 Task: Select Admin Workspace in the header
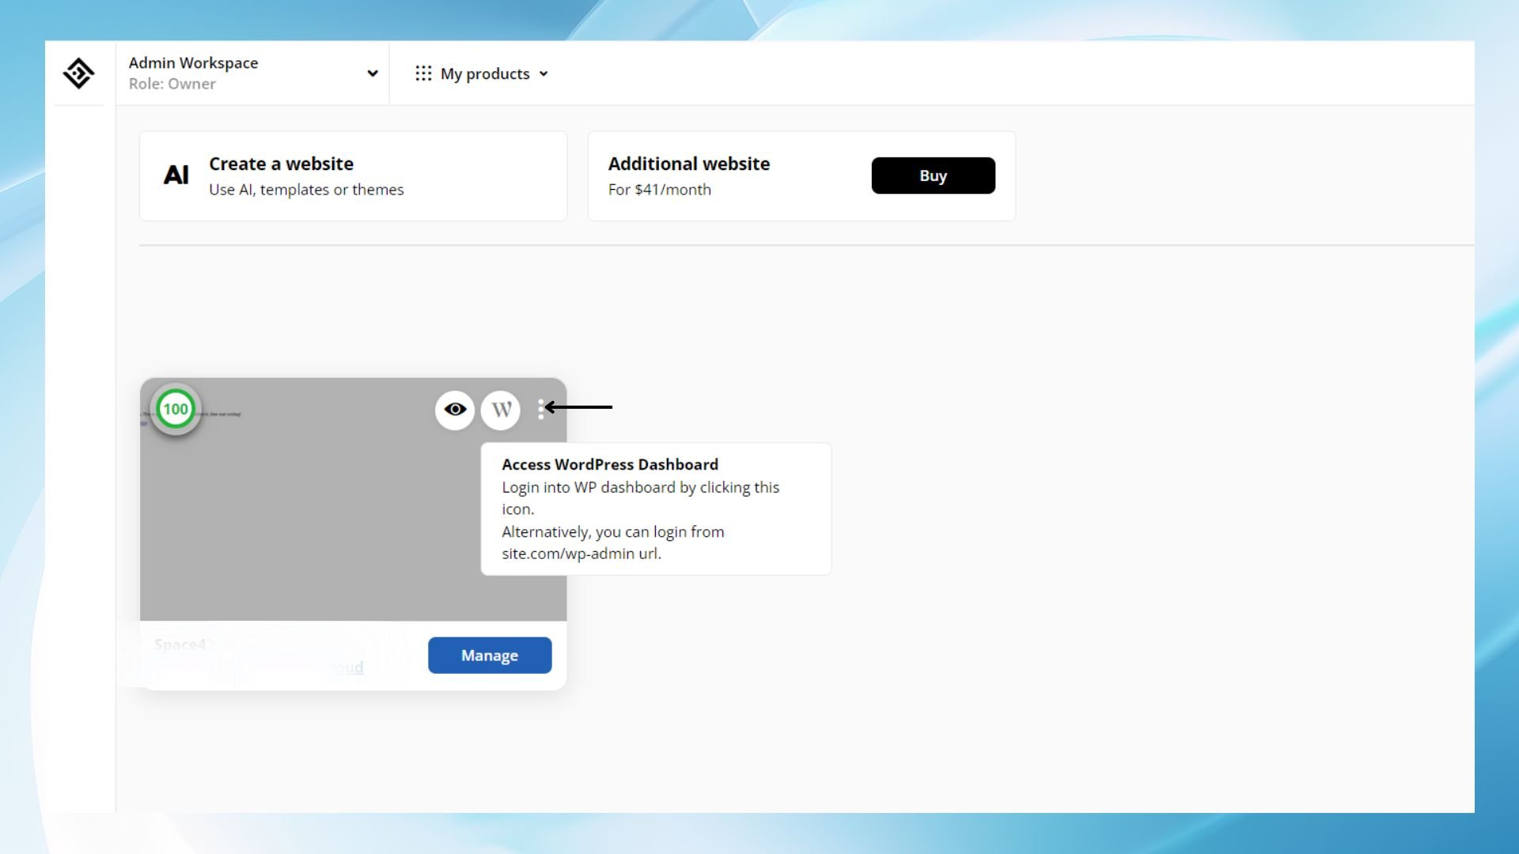click(194, 62)
